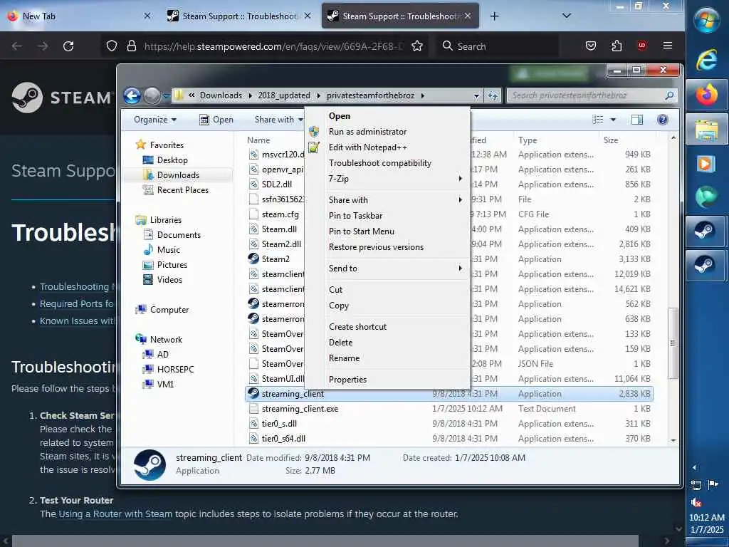The height and width of the screenshot is (547, 729).
Task: Click the shield tracking protection icon
Action: [112, 46]
